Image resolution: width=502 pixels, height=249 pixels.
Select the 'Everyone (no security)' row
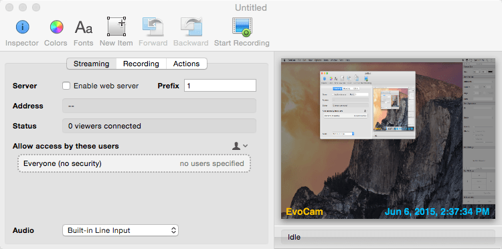134,163
